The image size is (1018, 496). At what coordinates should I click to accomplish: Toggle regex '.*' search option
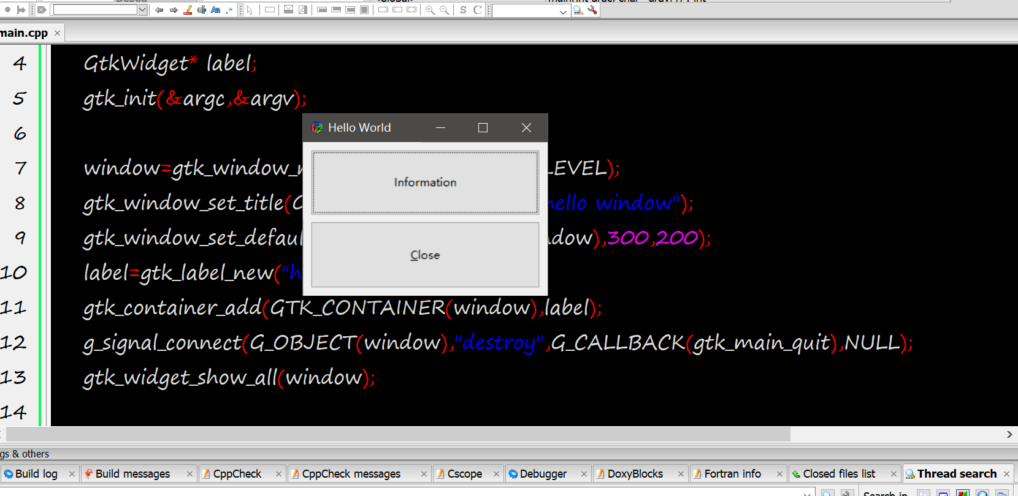click(x=229, y=10)
